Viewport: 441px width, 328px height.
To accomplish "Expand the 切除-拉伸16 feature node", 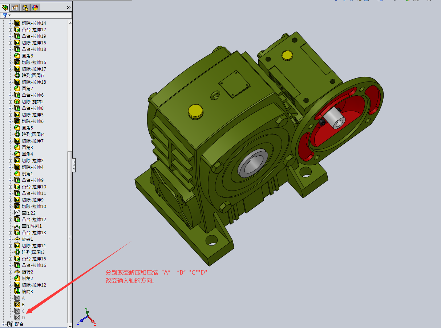I will (x=10, y=63).
